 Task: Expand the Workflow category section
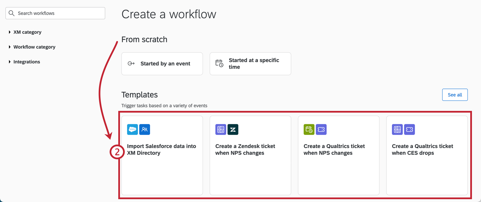(34, 47)
